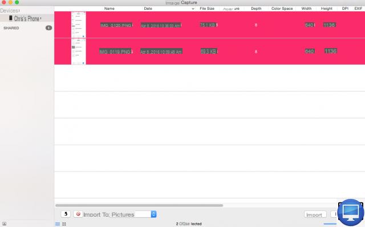Viewport: 365px width, 227px height.
Task: Click the 2 of 2 selected status text
Action: click(x=189, y=224)
